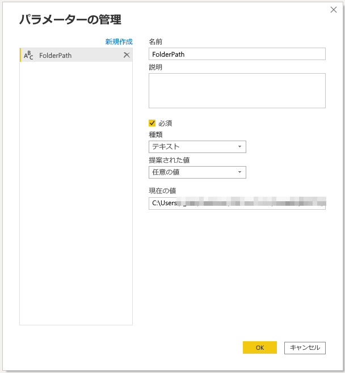Toggle the 必須 checkbox
The height and width of the screenshot is (373, 345).
click(152, 123)
